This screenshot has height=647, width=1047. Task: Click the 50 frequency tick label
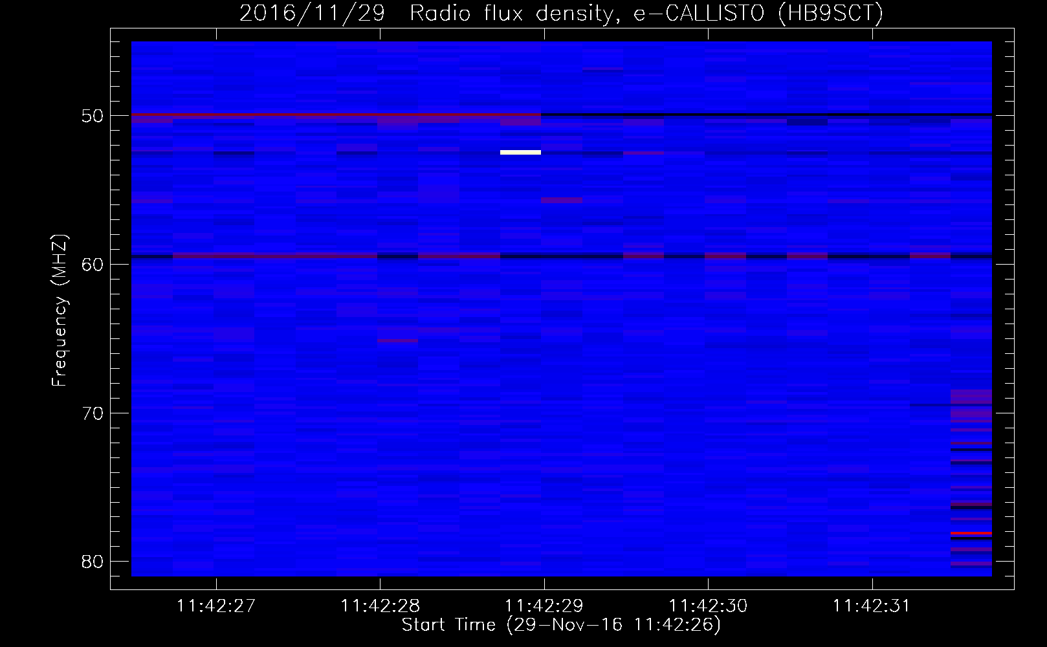(93, 116)
